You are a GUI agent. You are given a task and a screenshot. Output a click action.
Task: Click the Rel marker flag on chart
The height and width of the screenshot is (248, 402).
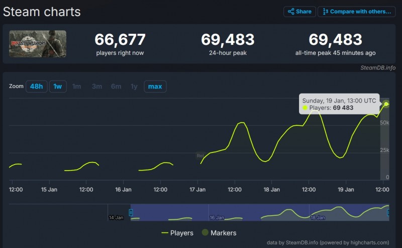coord(199,156)
